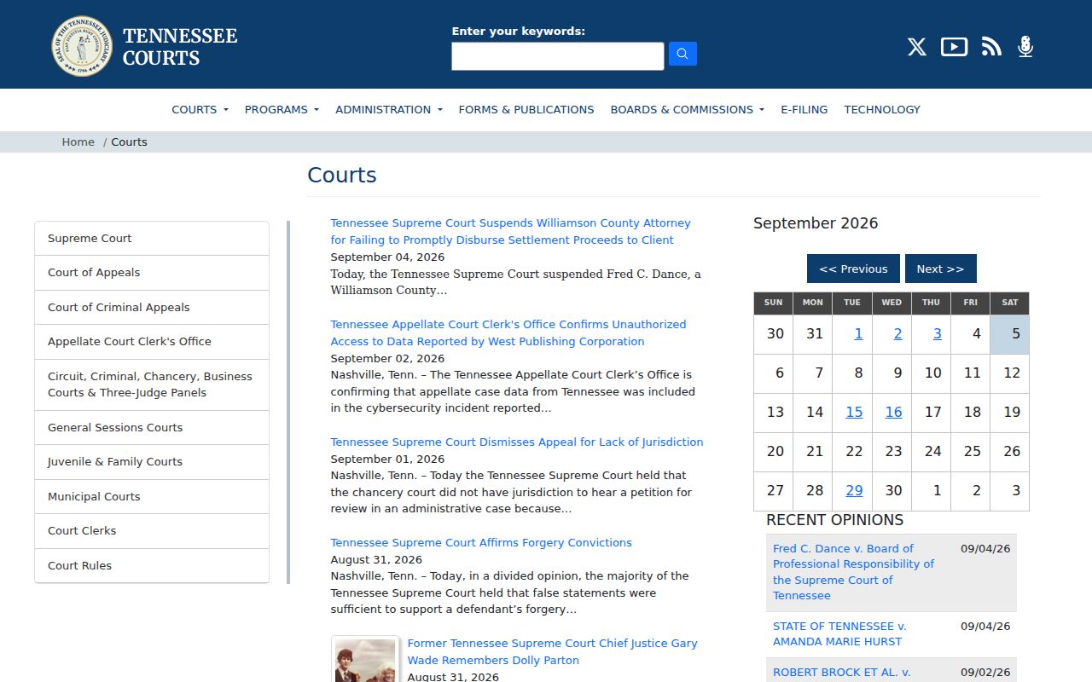Viewport: 1092px width, 682px height.
Task: Open FORMS & PUBLICATIONS menu item
Action: point(526,109)
